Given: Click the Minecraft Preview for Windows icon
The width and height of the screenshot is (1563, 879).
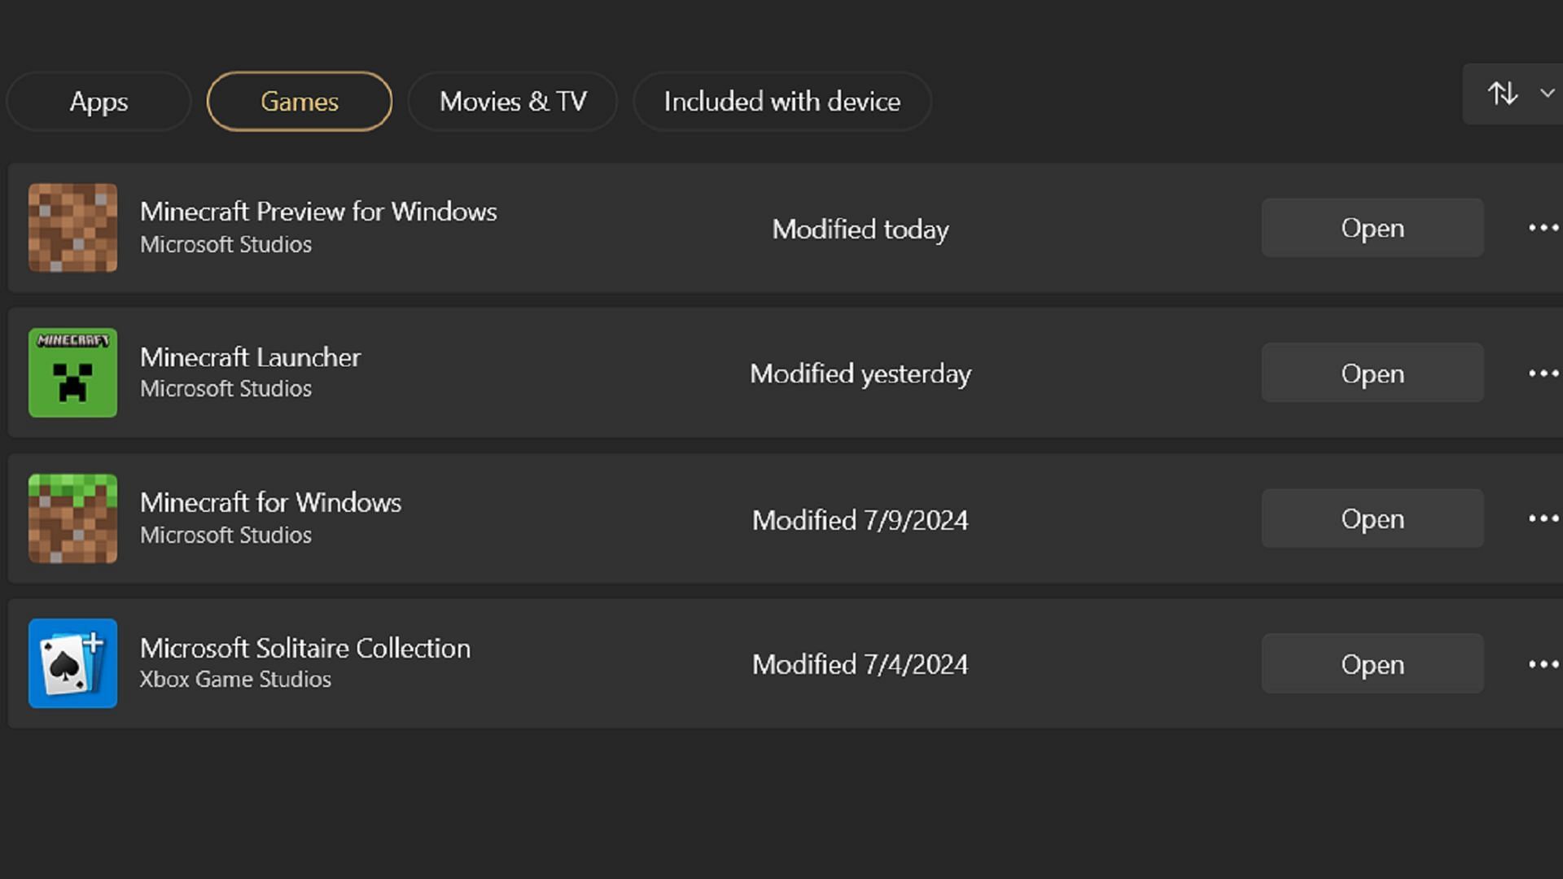Looking at the screenshot, I should coord(73,228).
